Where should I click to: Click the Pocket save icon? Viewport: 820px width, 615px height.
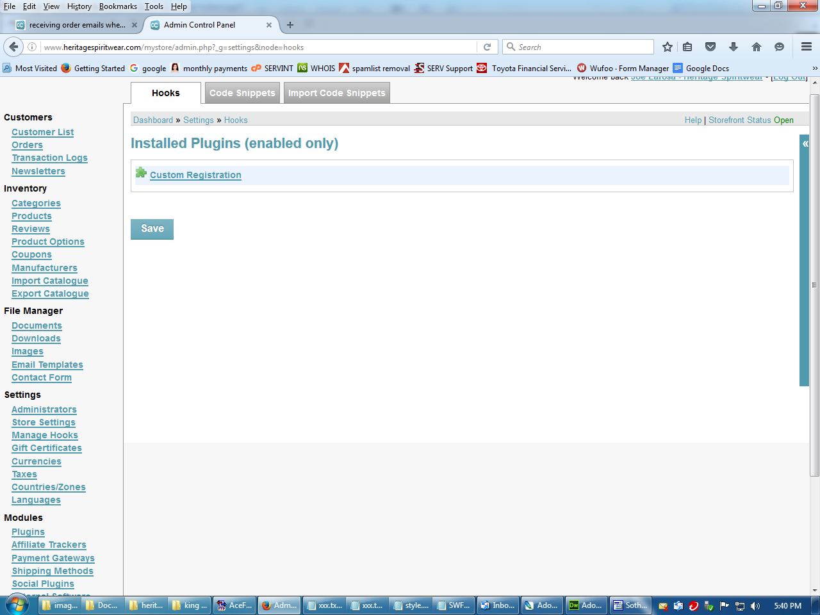tap(710, 47)
